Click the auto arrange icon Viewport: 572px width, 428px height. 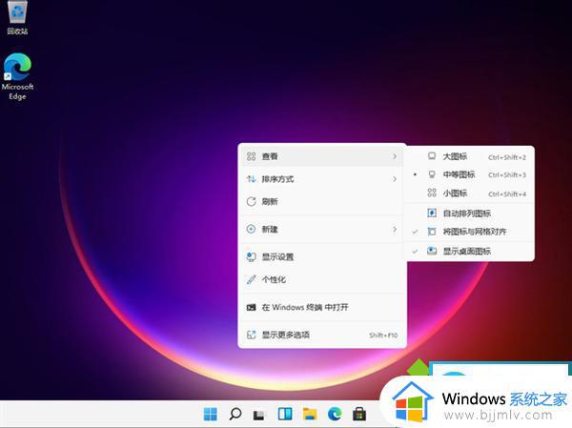click(432, 213)
